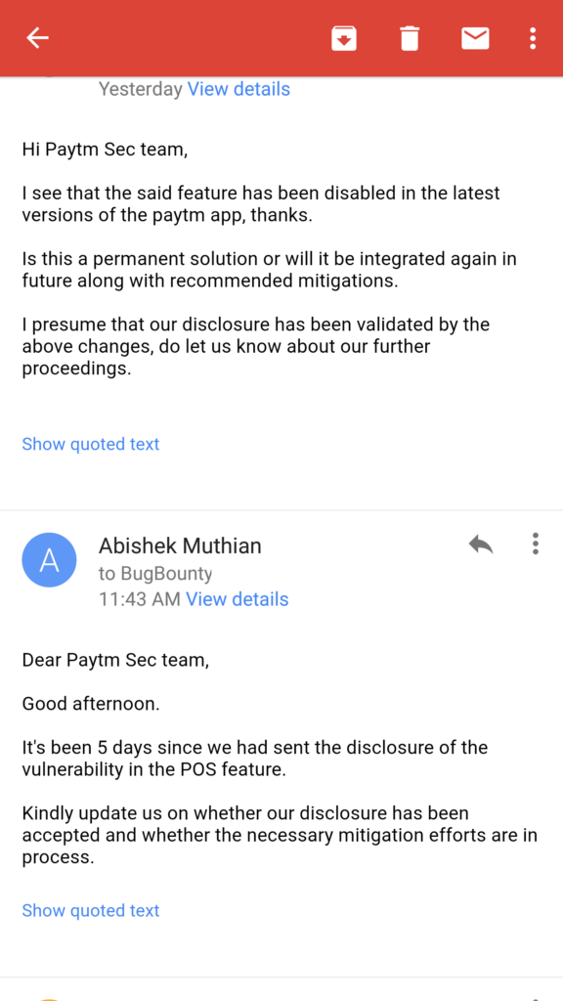Viewport: 563px width, 1001px height.
Task: Tap the sender name Abishek Muthian
Action: [180, 545]
